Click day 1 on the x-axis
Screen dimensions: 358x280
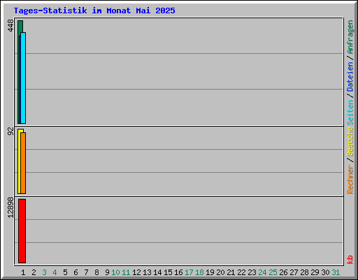click(23, 272)
